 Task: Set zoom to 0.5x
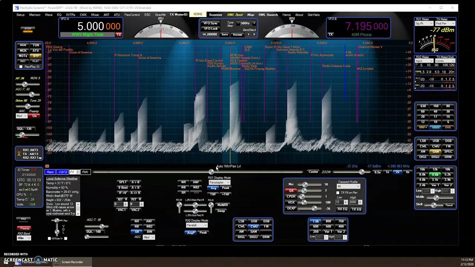377,172
